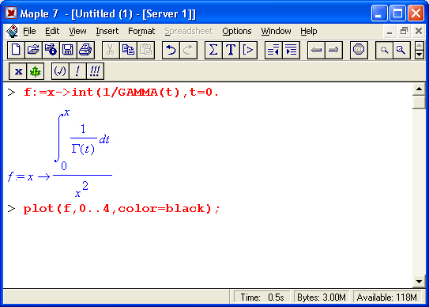Open the Help menu
The width and height of the screenshot is (429, 307).
click(309, 31)
